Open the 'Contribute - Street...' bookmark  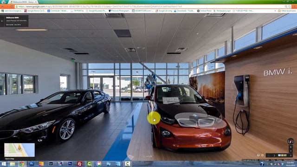[x=58, y=11]
